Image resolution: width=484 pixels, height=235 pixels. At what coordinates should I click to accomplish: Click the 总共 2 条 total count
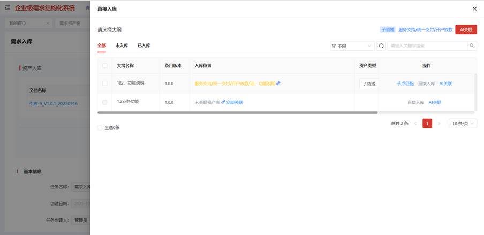point(399,123)
